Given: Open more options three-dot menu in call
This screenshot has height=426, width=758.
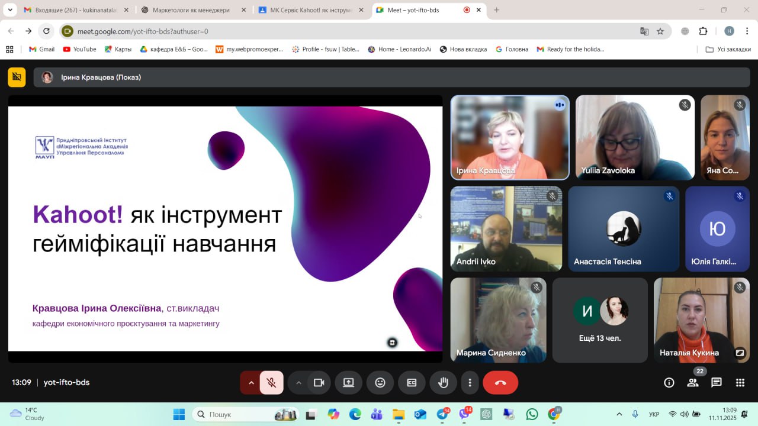Looking at the screenshot, I should (470, 383).
